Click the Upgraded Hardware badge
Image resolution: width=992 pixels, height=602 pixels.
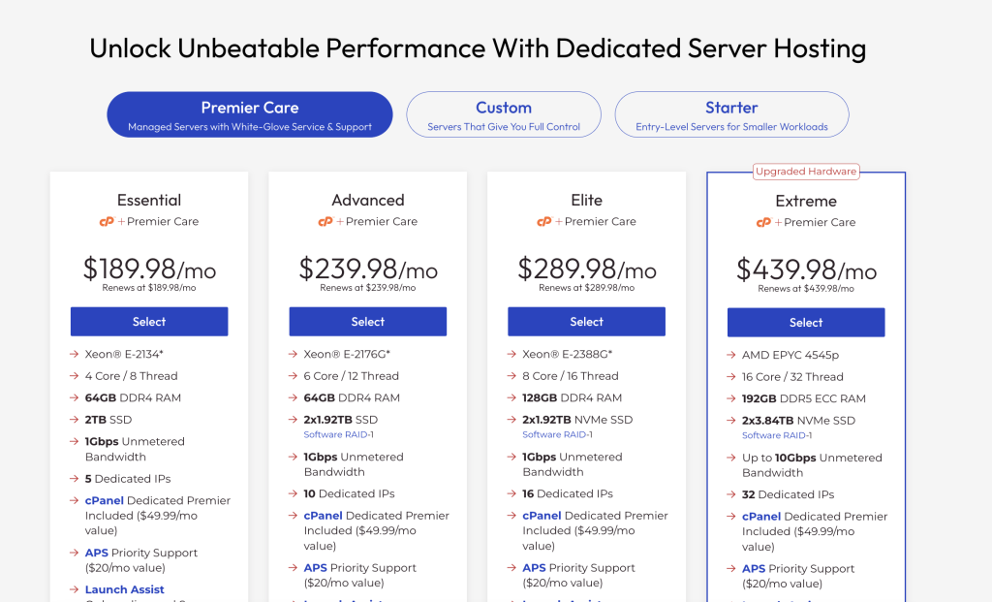[x=806, y=171]
